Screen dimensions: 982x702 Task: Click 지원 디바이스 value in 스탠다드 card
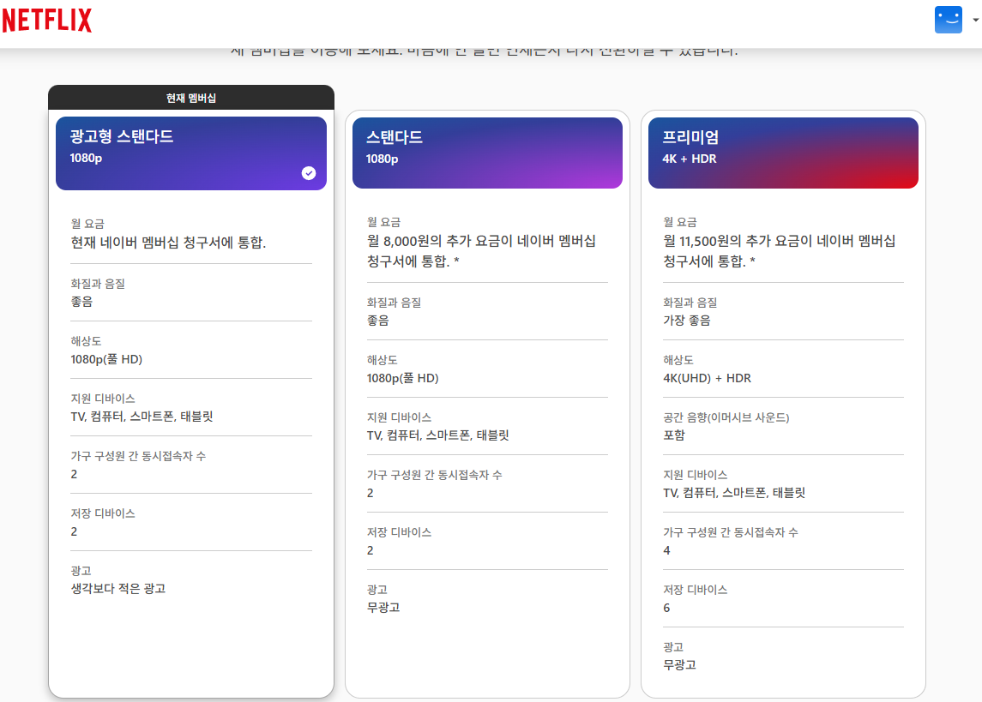pos(437,435)
